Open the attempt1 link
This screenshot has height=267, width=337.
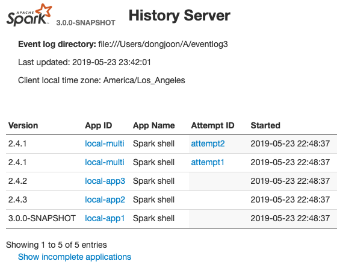pos(208,162)
